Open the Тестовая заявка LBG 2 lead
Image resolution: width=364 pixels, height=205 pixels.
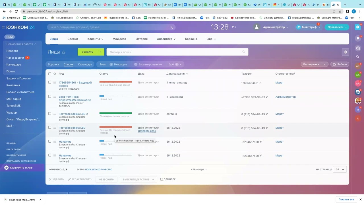point(73,114)
